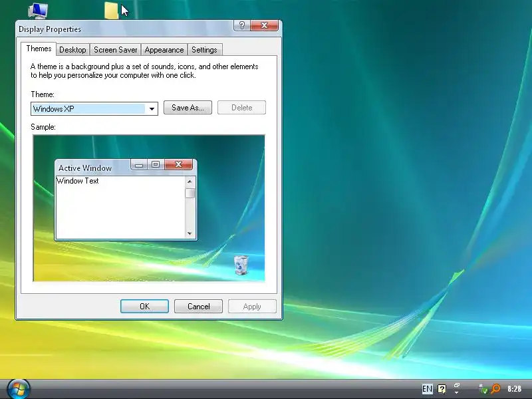Click the Recycle Bin in the sample preview
The width and height of the screenshot is (532, 399).
pyautogui.click(x=241, y=265)
